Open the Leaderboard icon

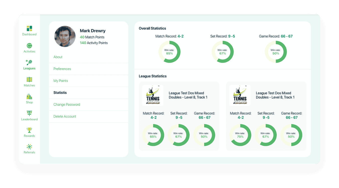[29, 113]
